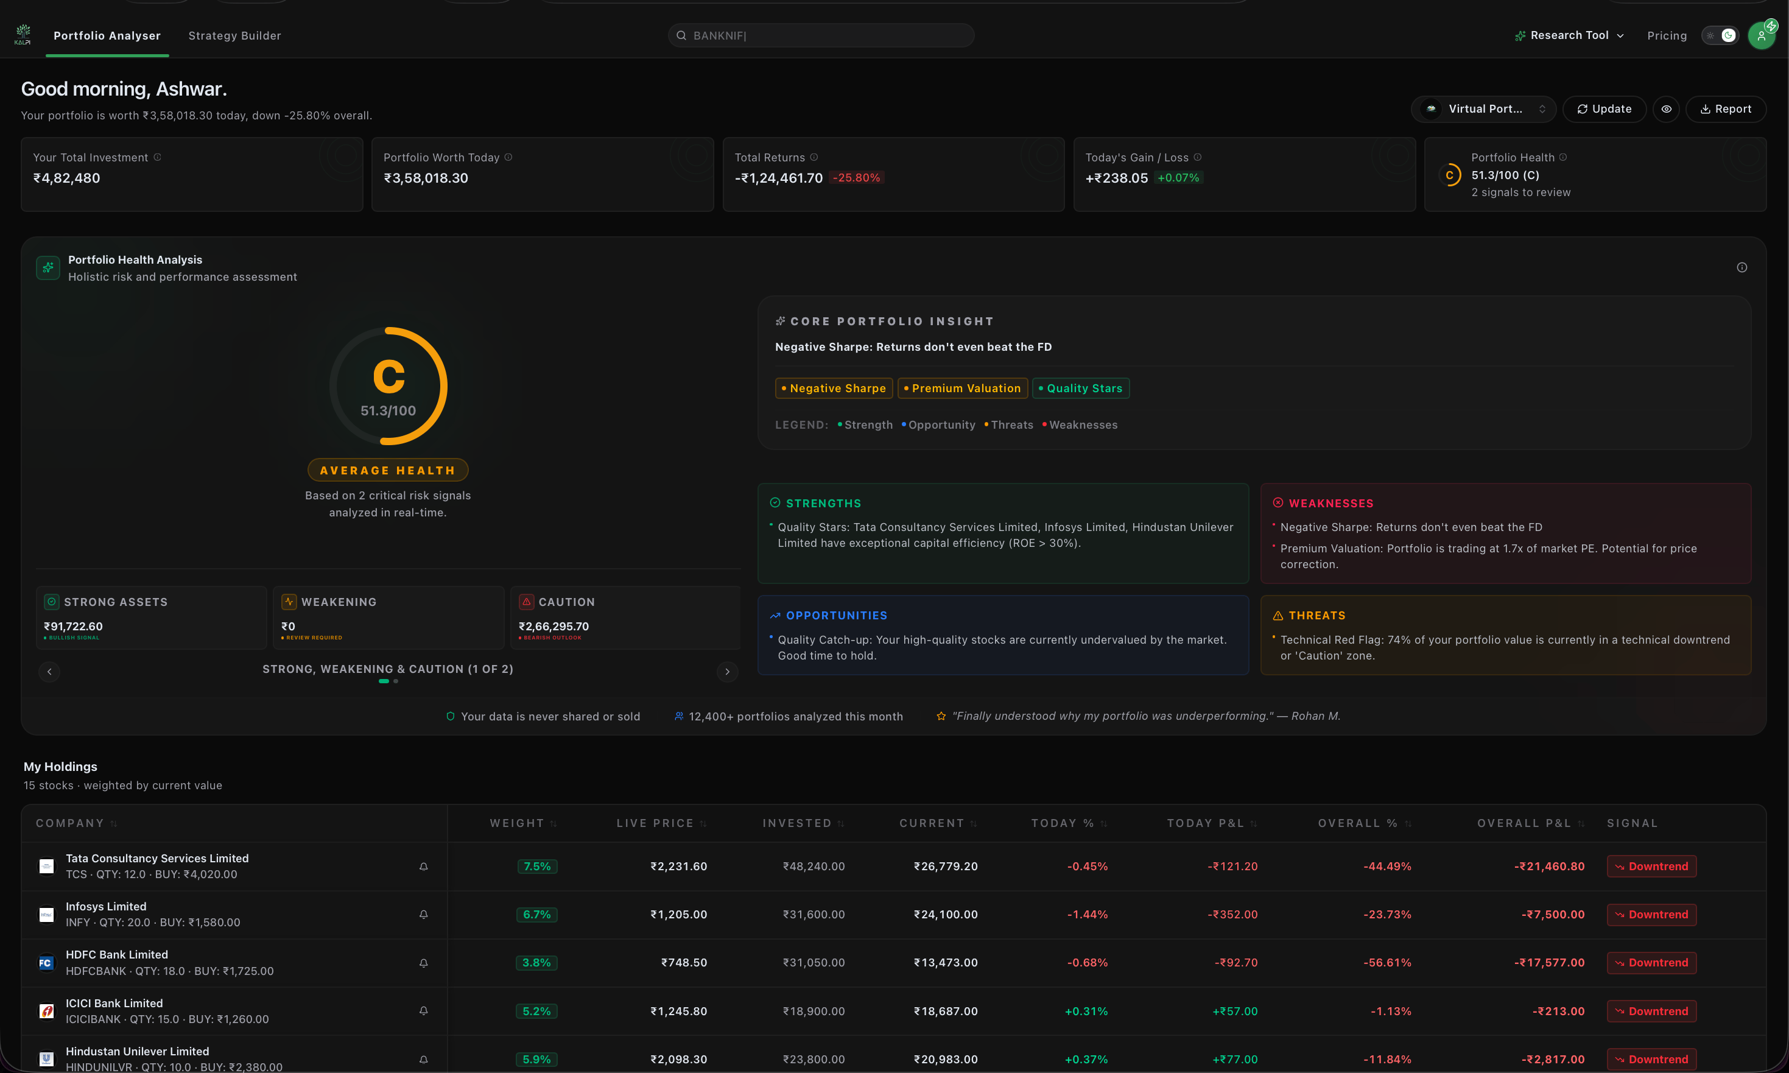Image resolution: width=1789 pixels, height=1073 pixels.
Task: Click the active green carousel indicator dot
Action: (384, 681)
